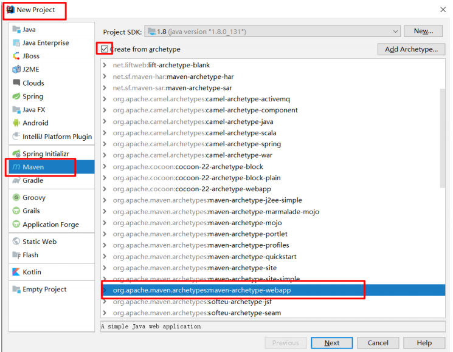
Task: Click the Groovy green G icon
Action: (x=16, y=197)
